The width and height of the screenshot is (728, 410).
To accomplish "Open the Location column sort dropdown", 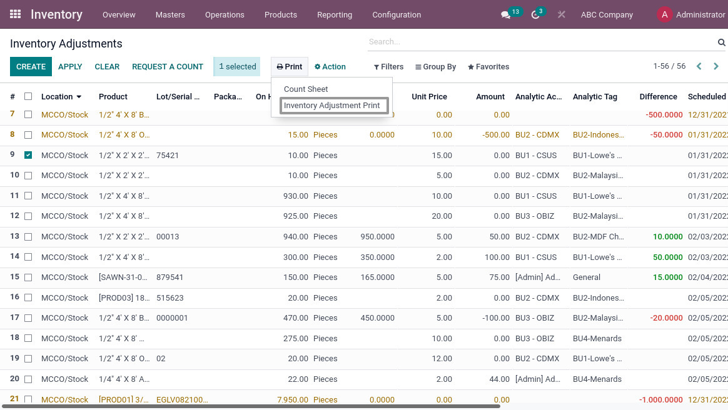I will pos(78,97).
